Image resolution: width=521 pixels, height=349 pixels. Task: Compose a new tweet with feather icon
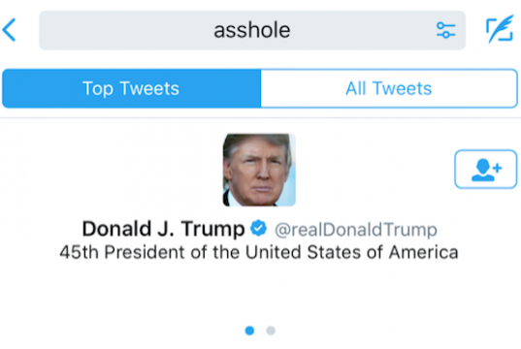pos(500,29)
